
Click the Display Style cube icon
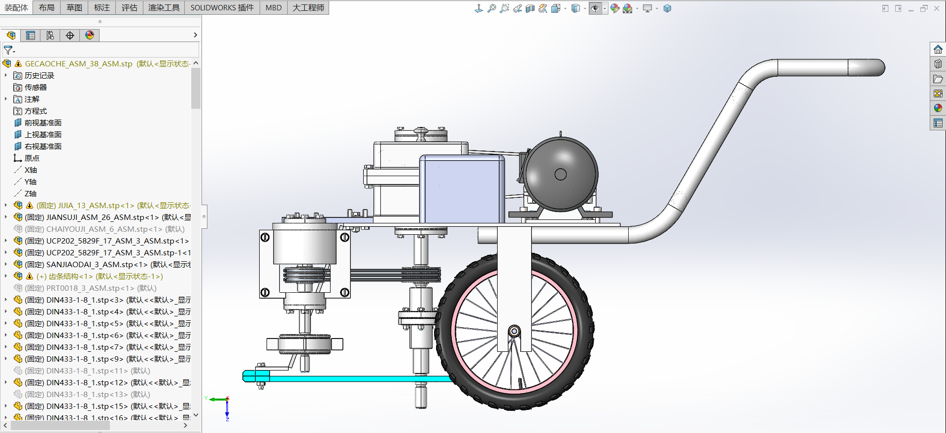pyautogui.click(x=575, y=8)
